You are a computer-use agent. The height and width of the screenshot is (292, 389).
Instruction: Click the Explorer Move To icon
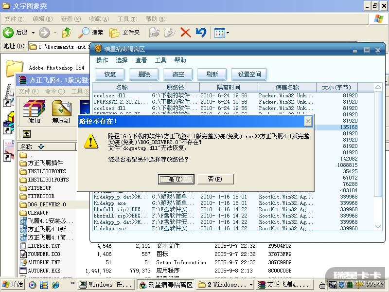coord(154,33)
